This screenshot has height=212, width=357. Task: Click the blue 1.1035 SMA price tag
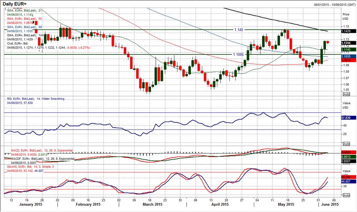click(349, 56)
